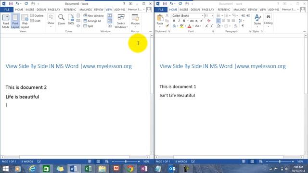This screenshot has width=308, height=173.
Task: Open OneNote from Windows taskbar
Action: 144,169
